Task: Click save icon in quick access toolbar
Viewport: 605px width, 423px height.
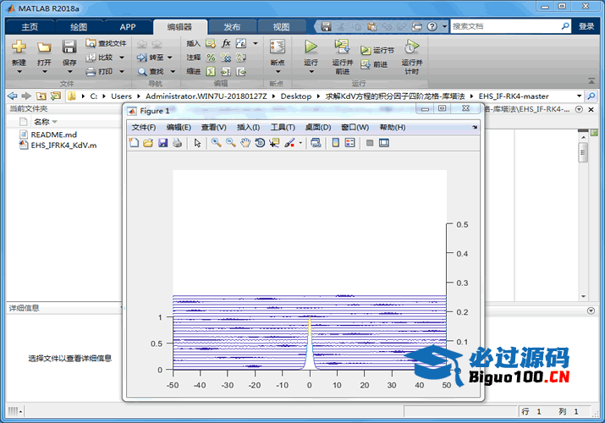Action: tap(326, 26)
